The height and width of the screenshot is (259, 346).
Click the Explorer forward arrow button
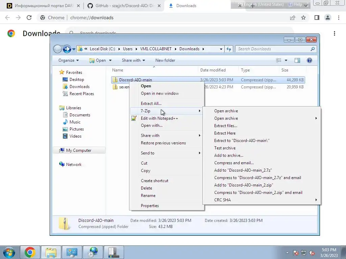pos(67,49)
